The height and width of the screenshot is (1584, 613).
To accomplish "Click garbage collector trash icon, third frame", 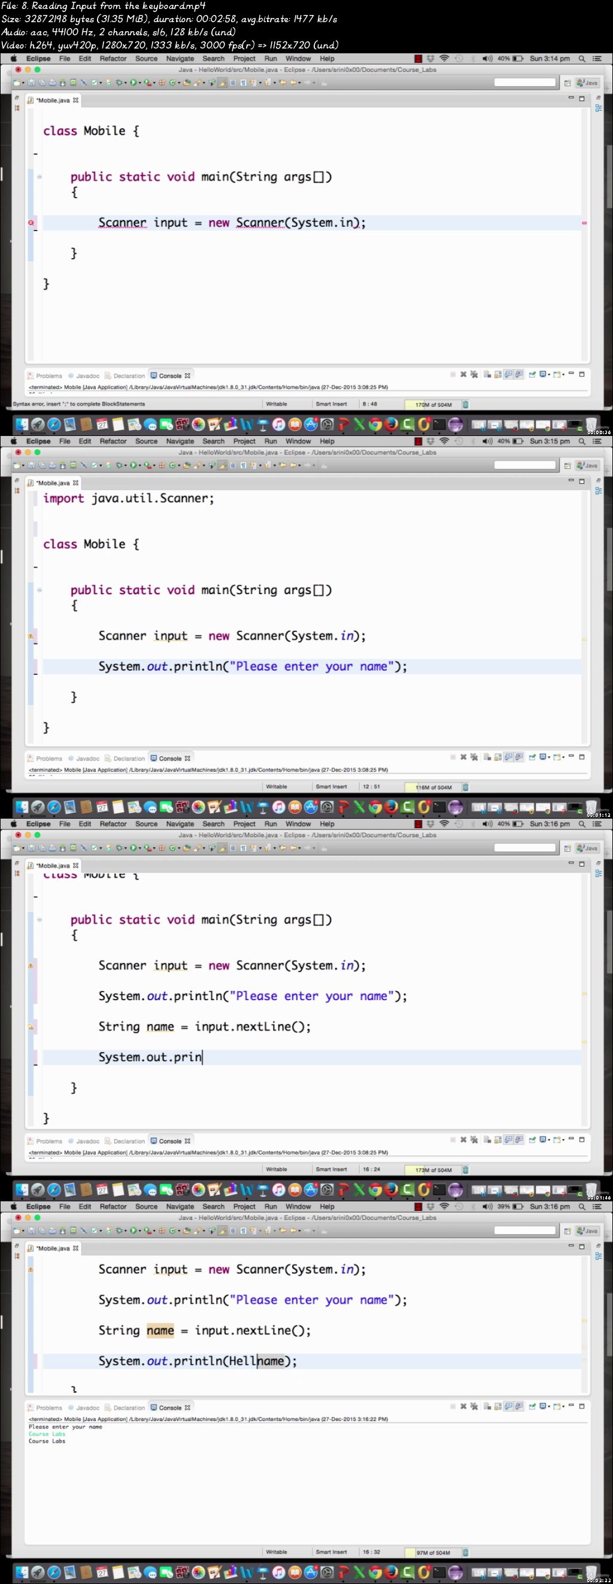I will pos(466,1169).
